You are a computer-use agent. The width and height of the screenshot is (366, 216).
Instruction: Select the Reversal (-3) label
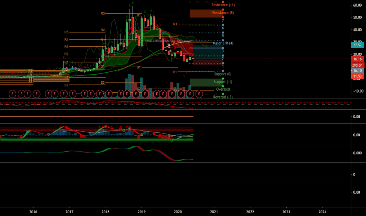coord(223,97)
